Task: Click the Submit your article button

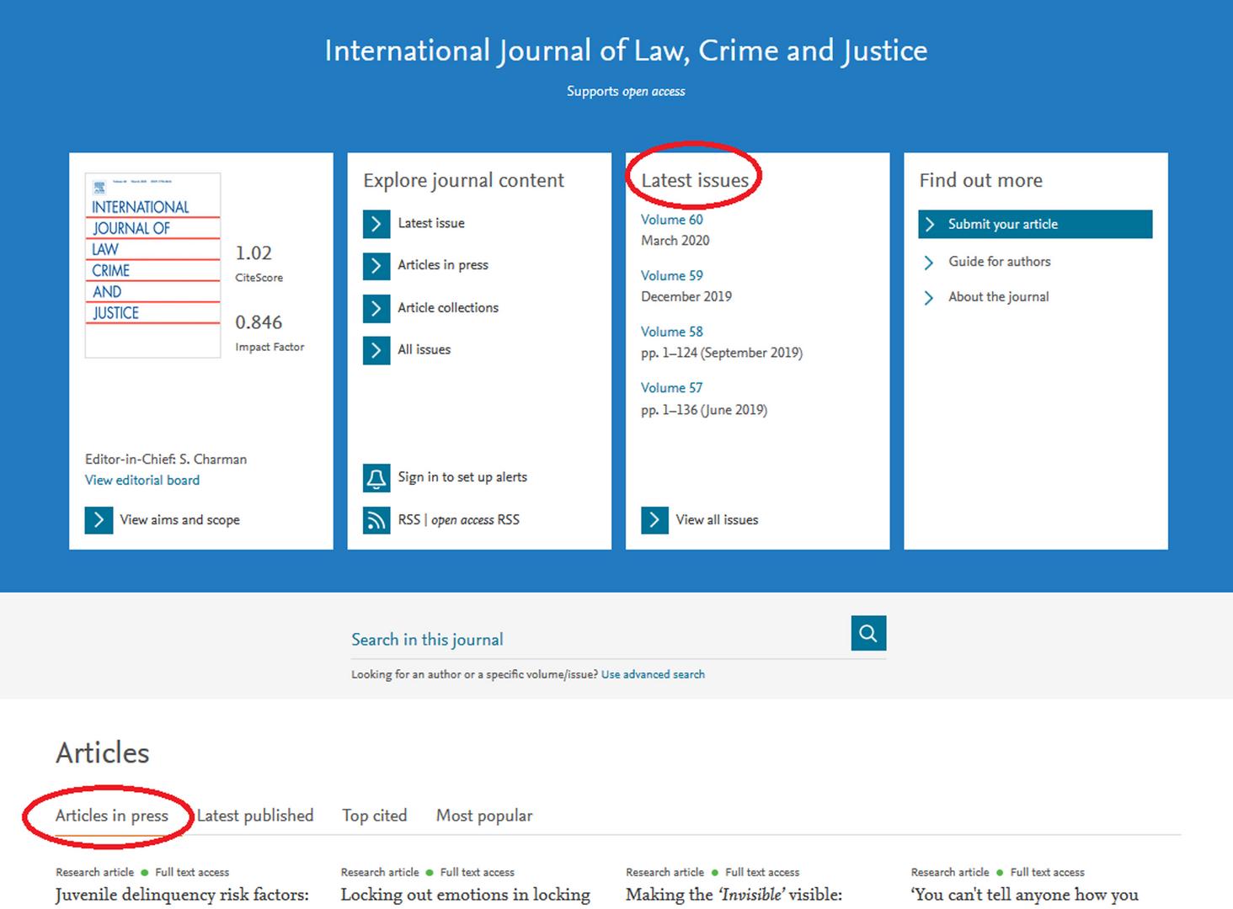Action: pyautogui.click(x=1035, y=224)
